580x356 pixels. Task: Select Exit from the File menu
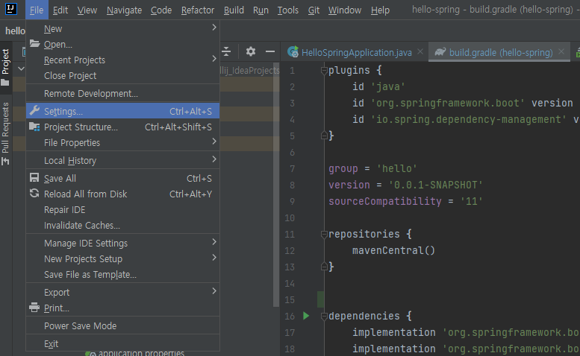coord(123,343)
